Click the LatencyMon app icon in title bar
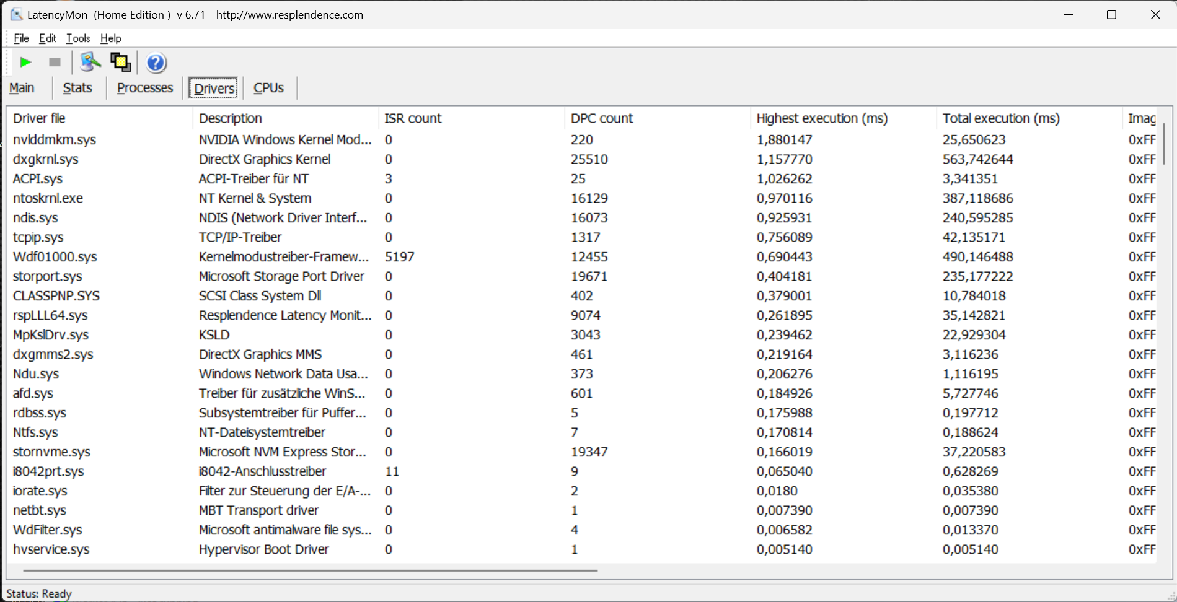 pyautogui.click(x=16, y=14)
